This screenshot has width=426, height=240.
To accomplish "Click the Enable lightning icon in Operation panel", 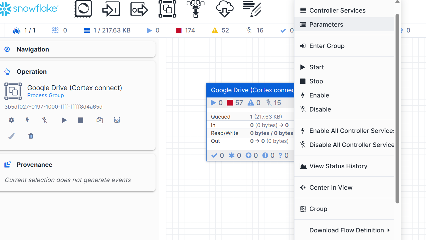I will pyautogui.click(x=27, y=120).
